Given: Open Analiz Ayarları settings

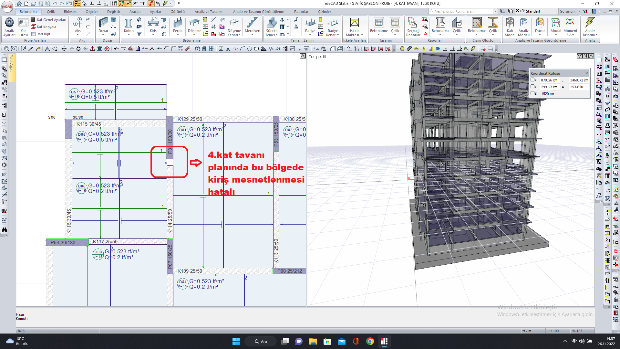Looking at the screenshot, I should point(9,27).
